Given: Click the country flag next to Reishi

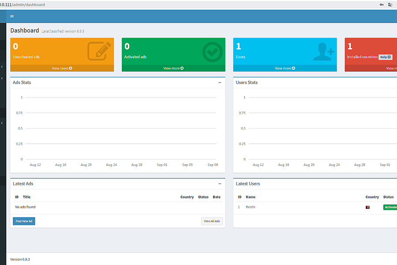Looking at the screenshot, I should point(367,207).
